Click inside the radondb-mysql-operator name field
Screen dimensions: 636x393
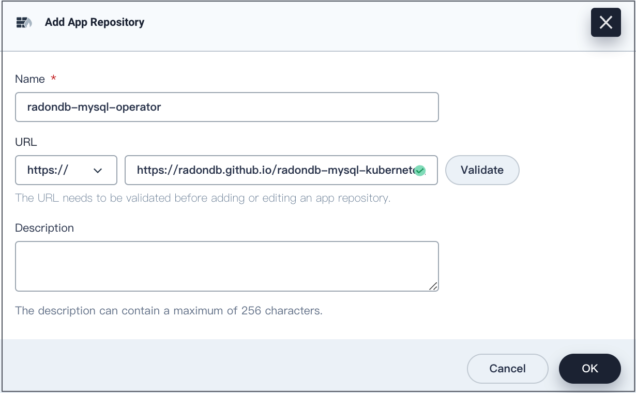pos(226,107)
